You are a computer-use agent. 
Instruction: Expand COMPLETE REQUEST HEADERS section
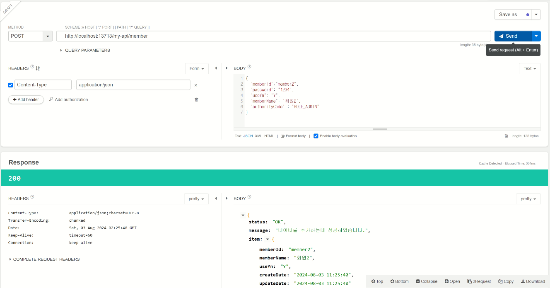44,259
